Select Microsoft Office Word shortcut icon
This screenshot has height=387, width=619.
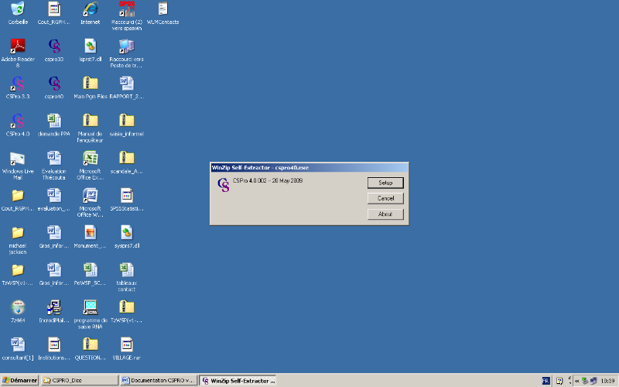point(91,202)
